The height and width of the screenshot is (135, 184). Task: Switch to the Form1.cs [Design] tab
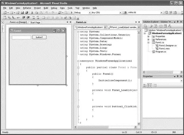tap(18, 22)
